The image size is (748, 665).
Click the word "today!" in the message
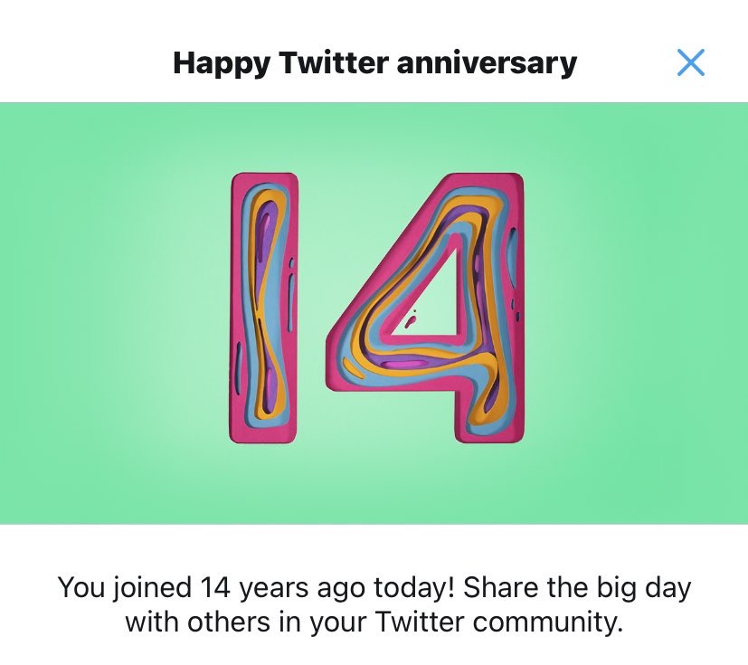click(x=414, y=588)
